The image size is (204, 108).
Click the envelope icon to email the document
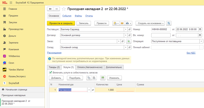click(122, 23)
